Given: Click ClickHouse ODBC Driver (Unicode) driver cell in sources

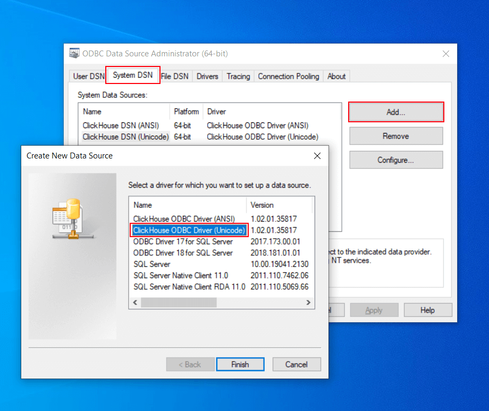Looking at the screenshot, I should (263, 137).
